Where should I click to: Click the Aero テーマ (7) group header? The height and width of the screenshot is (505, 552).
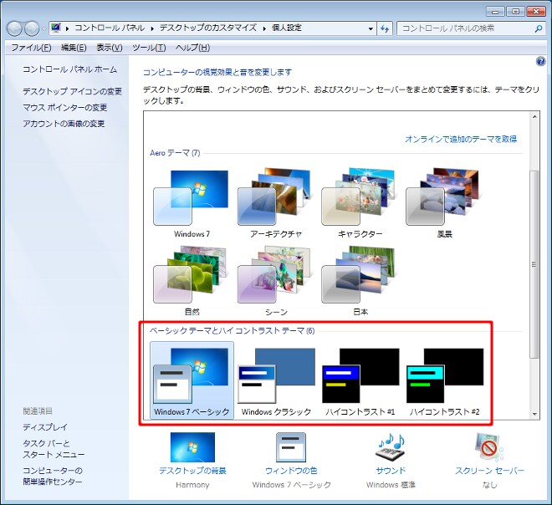pyautogui.click(x=175, y=153)
